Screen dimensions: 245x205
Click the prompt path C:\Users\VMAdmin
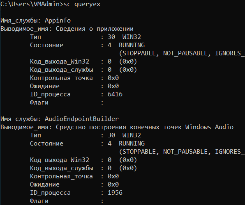[30, 4]
